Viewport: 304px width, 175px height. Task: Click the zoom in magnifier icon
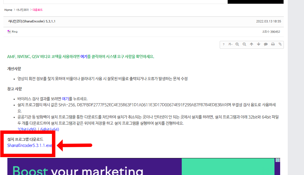click(x=237, y=44)
